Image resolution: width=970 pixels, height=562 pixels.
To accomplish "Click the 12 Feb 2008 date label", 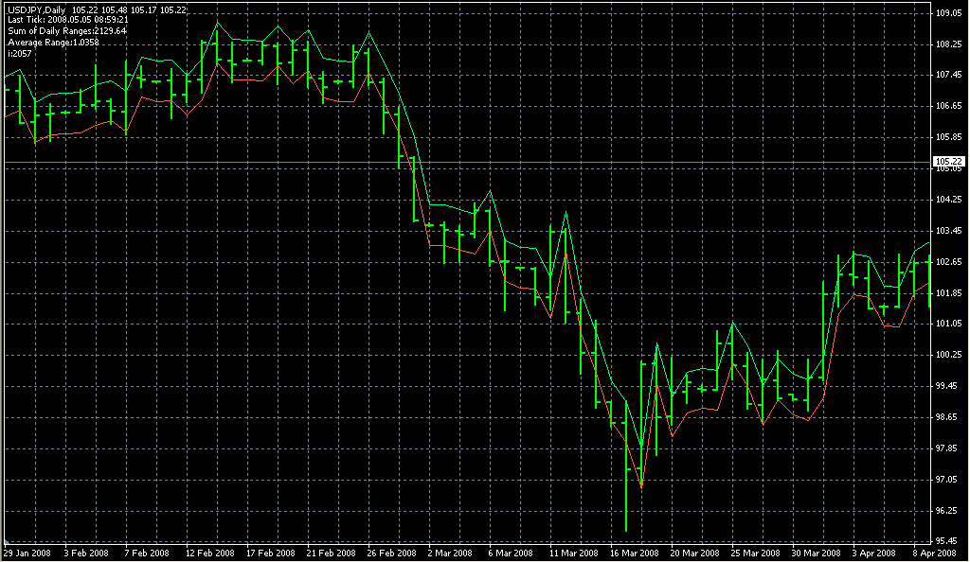I will coord(210,553).
